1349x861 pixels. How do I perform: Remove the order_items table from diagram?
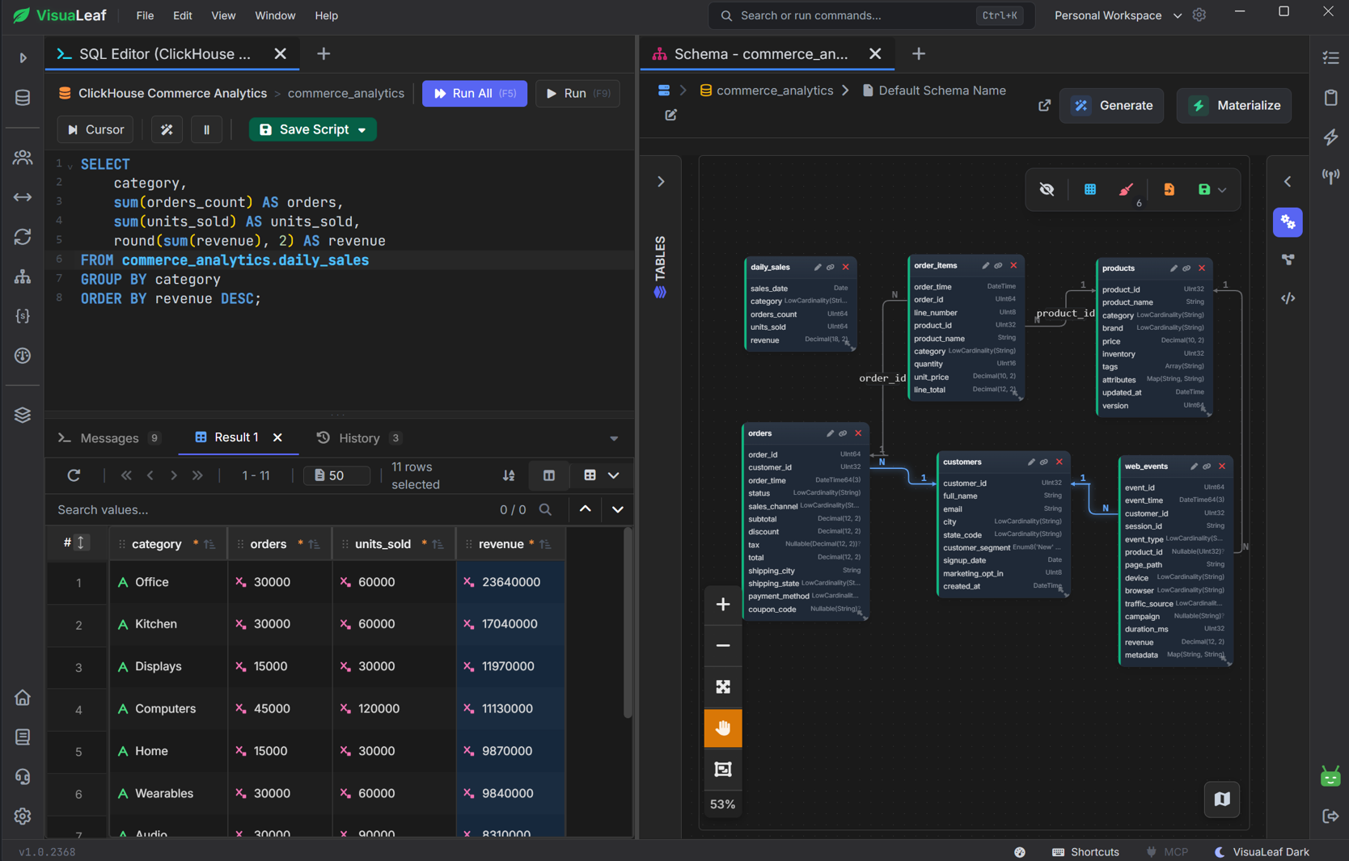[1013, 266]
